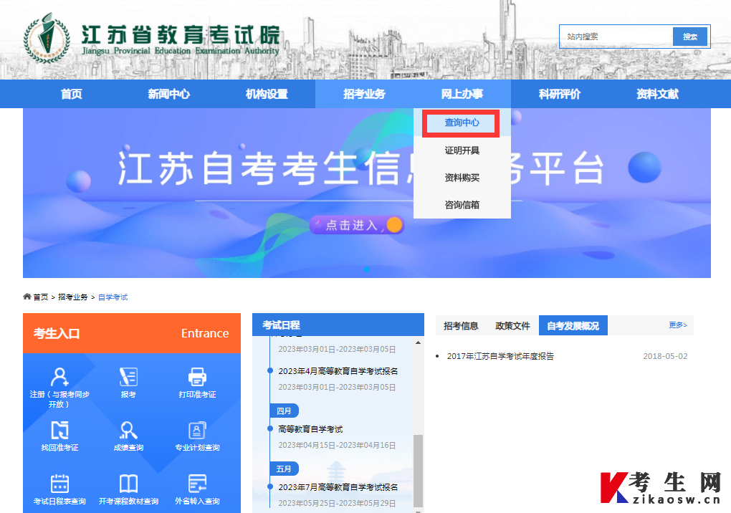
Task: Click the banner carousel indicator dot
Action: click(367, 269)
